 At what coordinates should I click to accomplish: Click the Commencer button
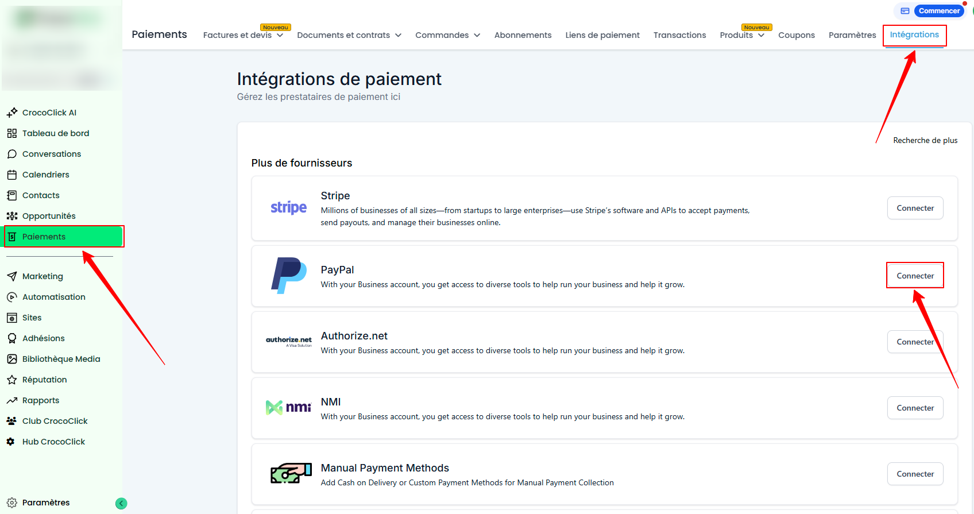tap(939, 11)
